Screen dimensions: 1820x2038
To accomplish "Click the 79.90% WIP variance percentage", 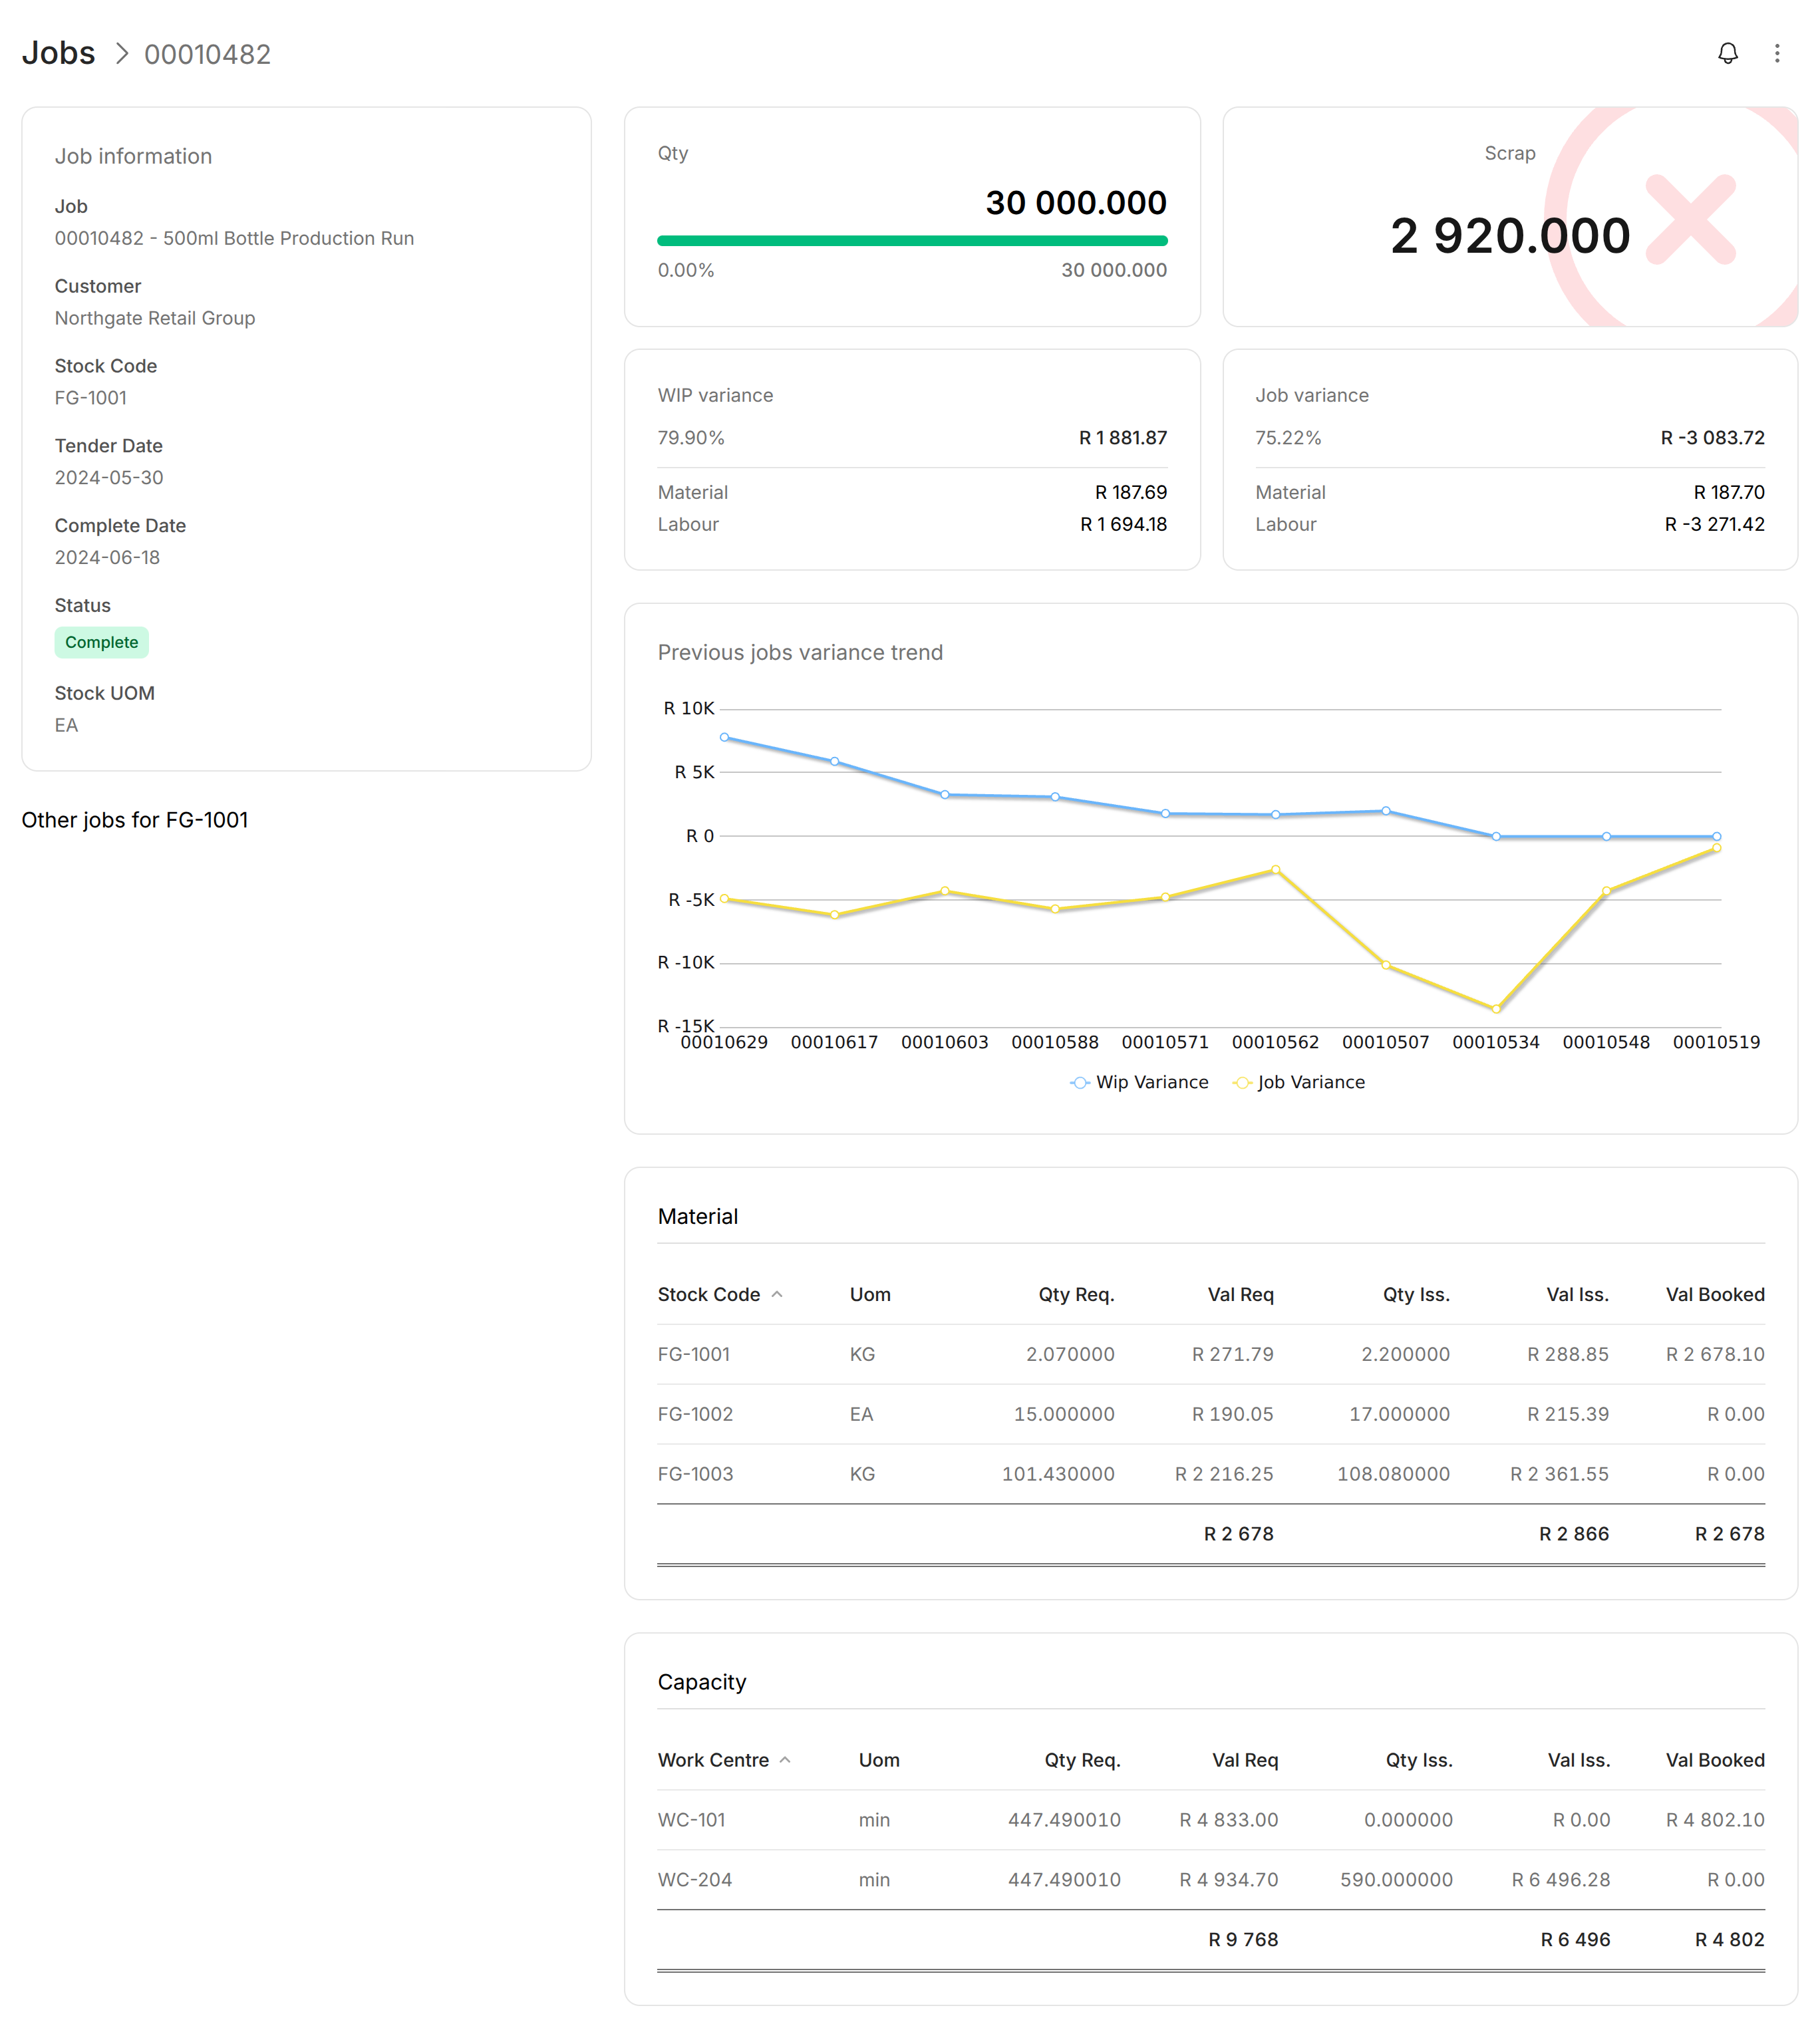I will [691, 438].
